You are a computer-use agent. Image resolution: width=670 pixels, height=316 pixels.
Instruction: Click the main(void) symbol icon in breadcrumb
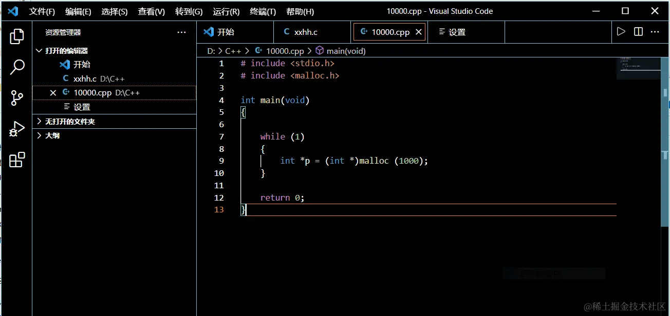(x=320, y=51)
